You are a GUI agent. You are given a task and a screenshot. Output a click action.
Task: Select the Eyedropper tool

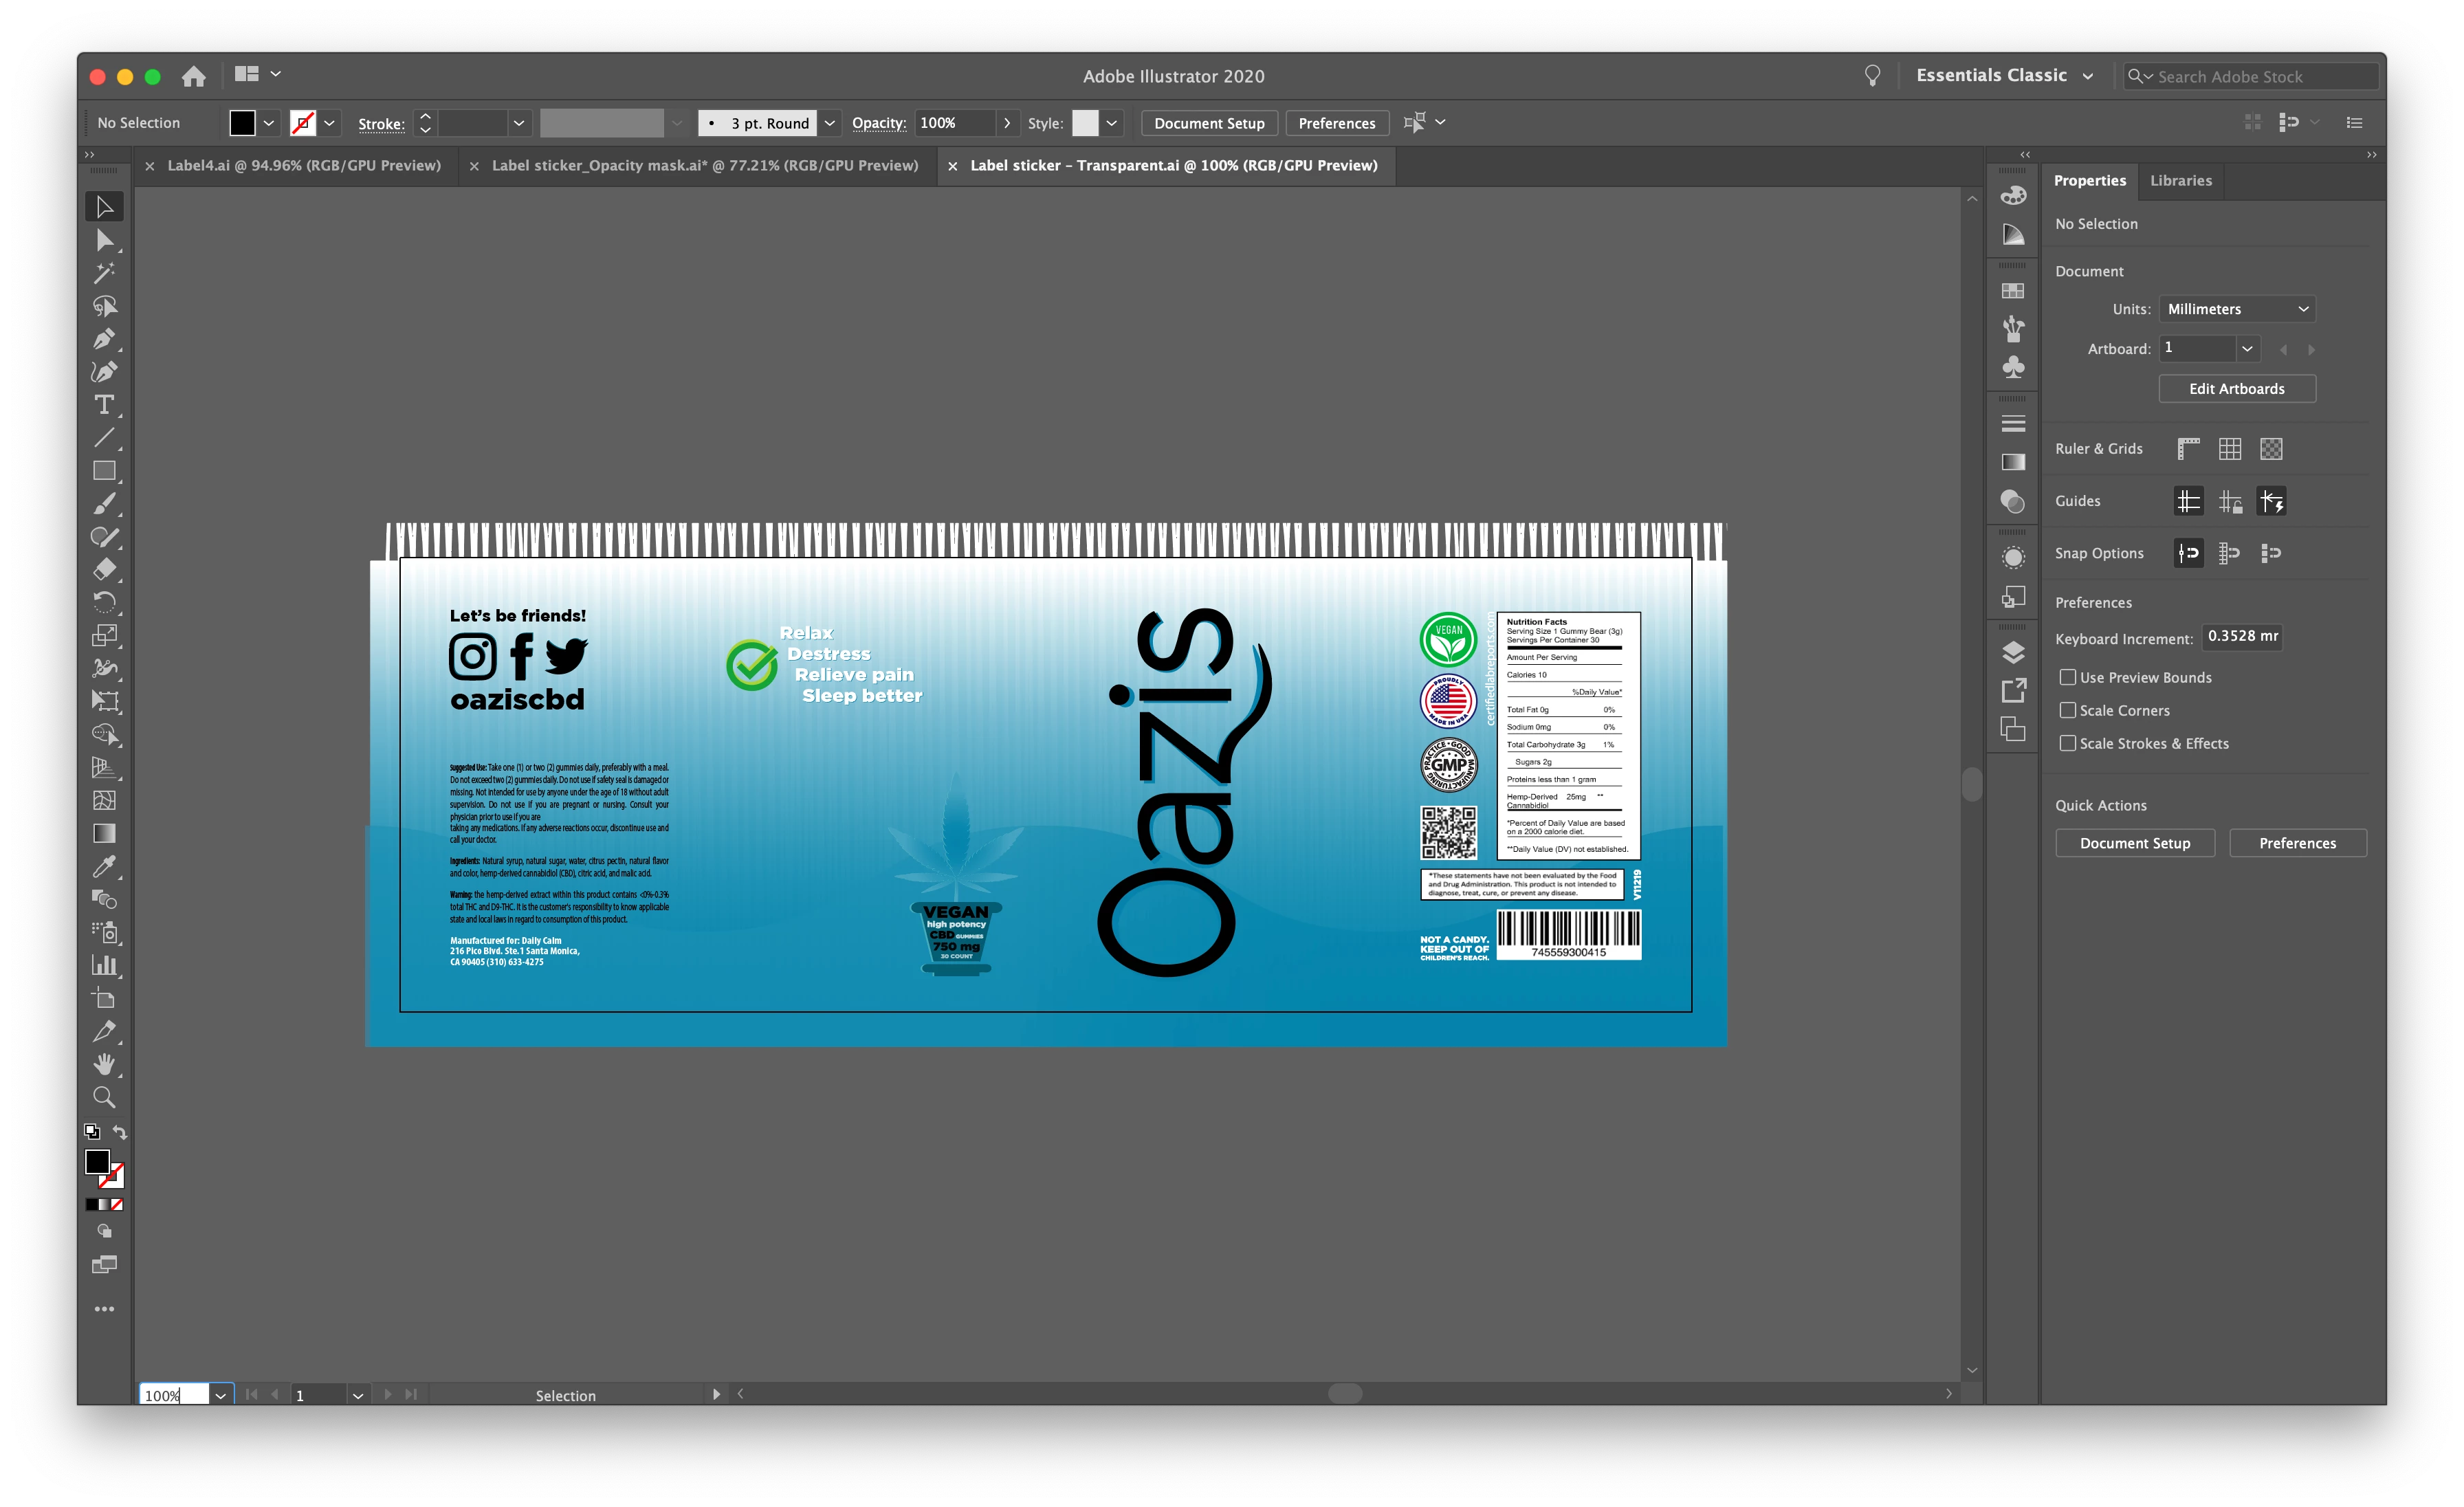pyautogui.click(x=103, y=866)
